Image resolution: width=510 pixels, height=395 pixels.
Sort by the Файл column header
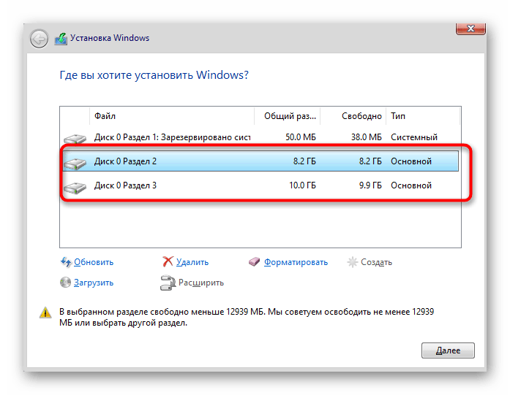[172, 116]
